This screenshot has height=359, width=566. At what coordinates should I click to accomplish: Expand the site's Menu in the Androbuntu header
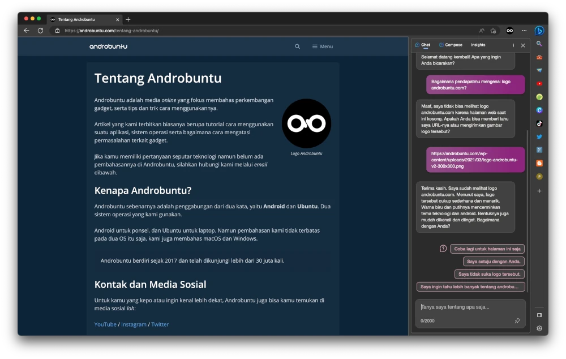coord(322,46)
